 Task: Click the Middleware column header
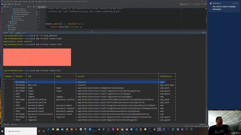(x=166, y=76)
